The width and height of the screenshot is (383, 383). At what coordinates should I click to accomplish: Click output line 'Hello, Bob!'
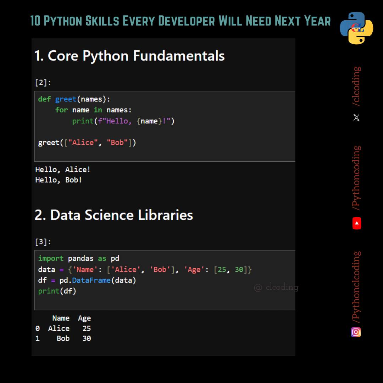59,180
